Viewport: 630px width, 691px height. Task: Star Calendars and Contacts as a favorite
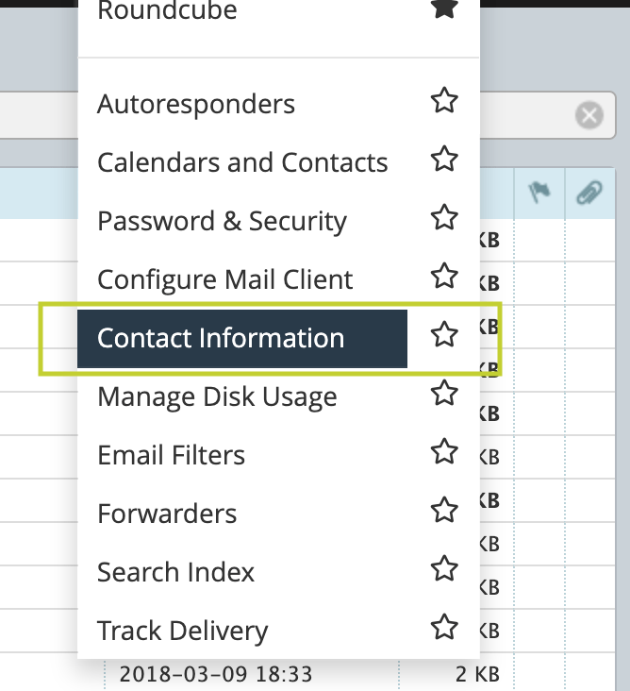(x=444, y=160)
